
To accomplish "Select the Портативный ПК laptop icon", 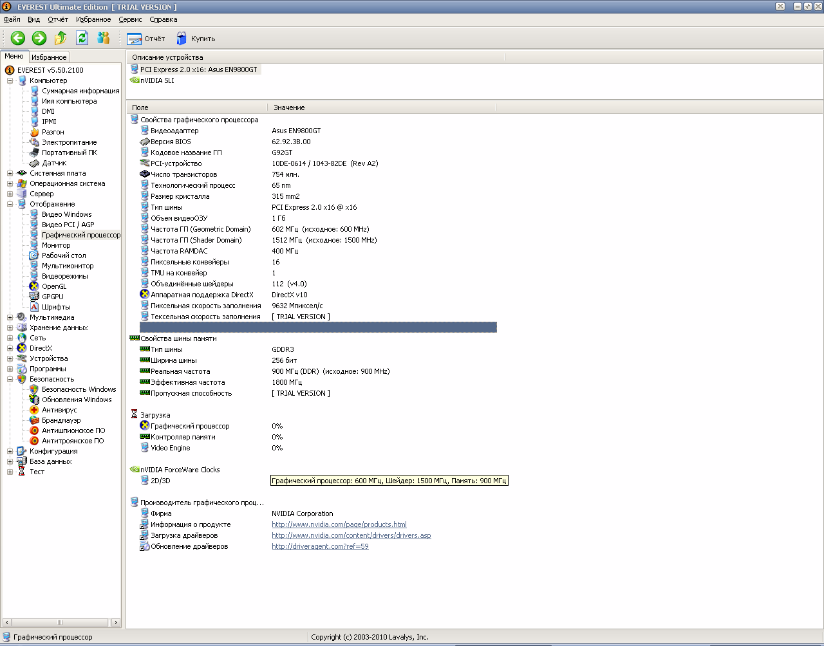I will pos(35,152).
